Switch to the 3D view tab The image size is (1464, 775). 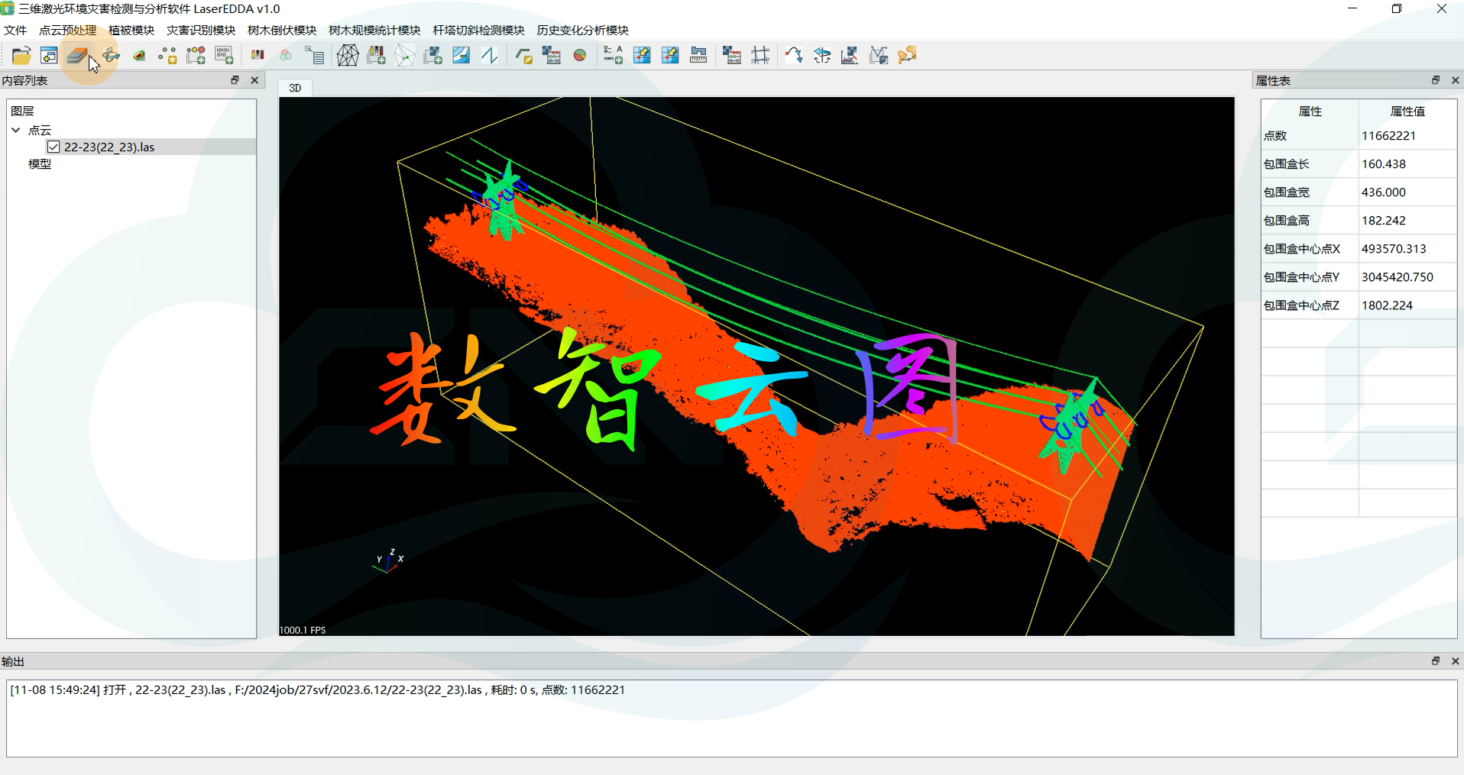(295, 88)
